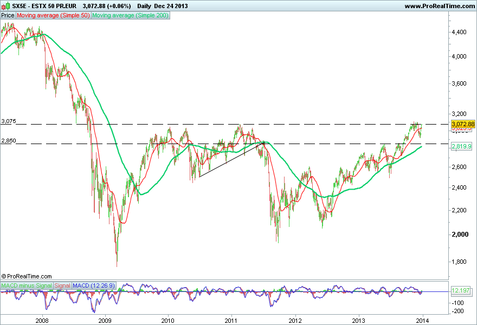Click the 2,600 price axis label
The image size is (477, 325).
click(459, 167)
